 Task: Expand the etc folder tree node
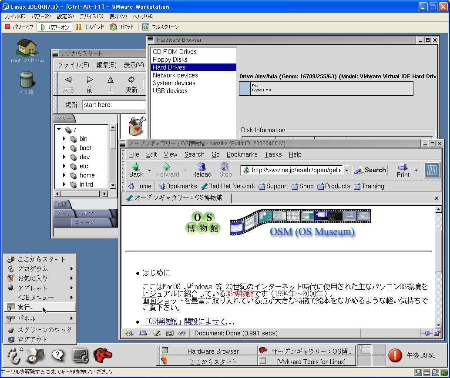(x=64, y=166)
